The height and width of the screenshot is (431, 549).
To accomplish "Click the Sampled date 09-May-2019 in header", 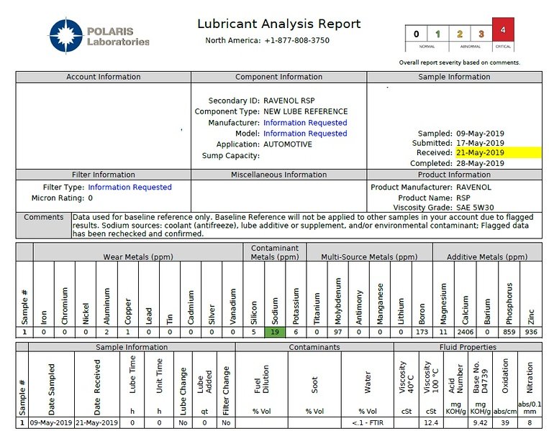I will (480, 134).
